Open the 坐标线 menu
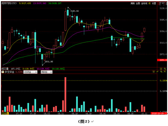The image size is (168, 126). click(144, 4)
